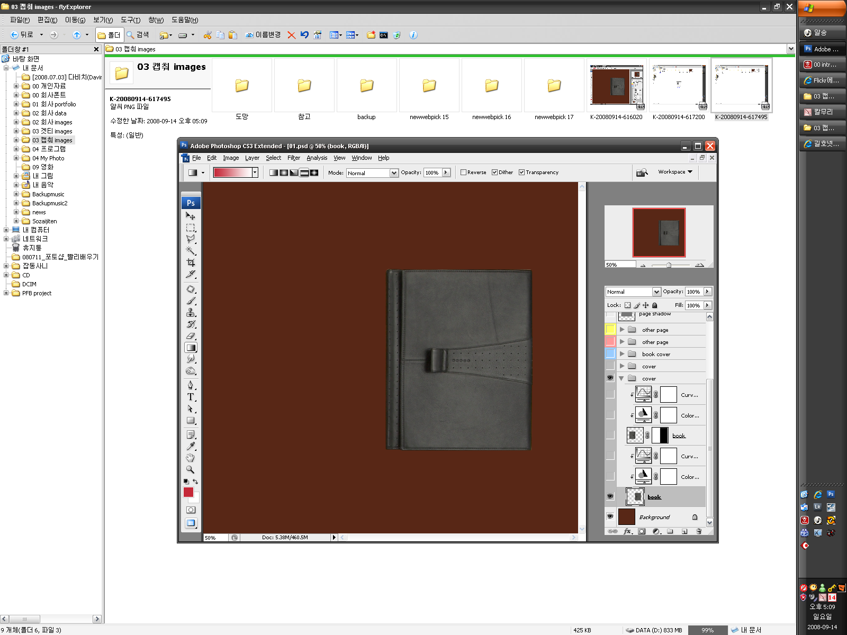
Task: Open the Layer menu
Action: pyautogui.click(x=252, y=158)
